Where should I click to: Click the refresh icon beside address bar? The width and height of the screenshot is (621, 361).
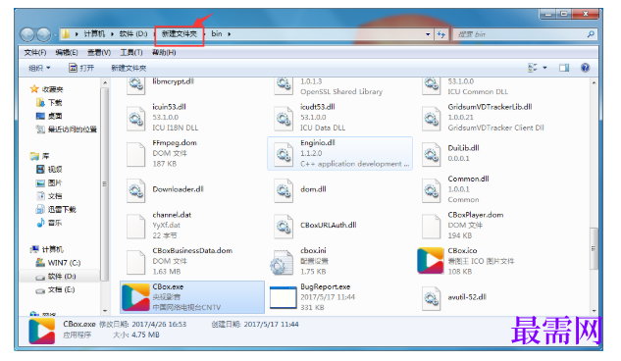[441, 34]
